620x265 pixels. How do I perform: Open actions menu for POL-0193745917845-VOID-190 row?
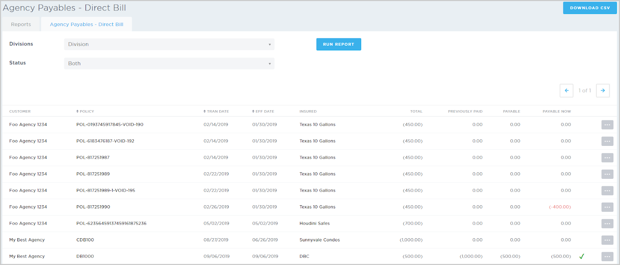click(607, 125)
